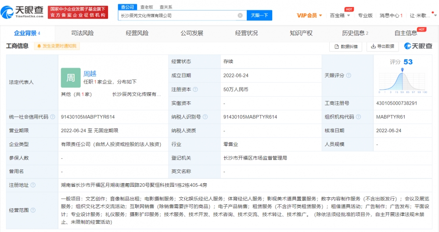Select the registration number 430105000738291
The image size is (439, 232).
pos(397,103)
